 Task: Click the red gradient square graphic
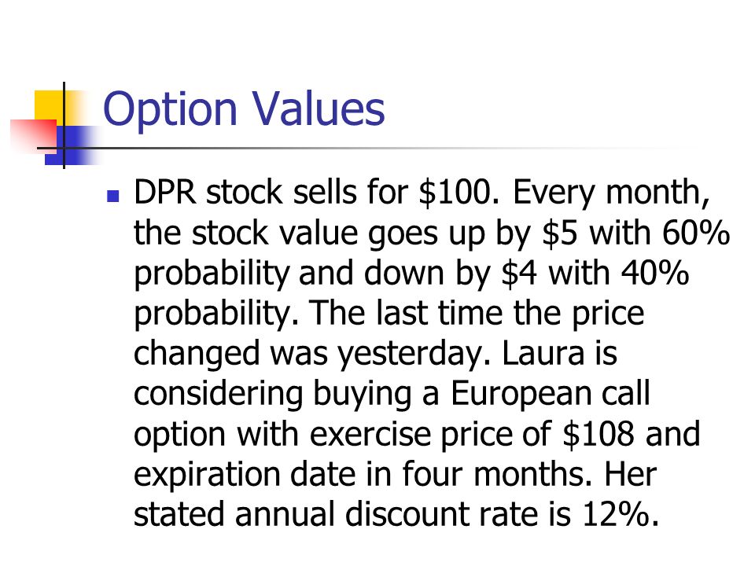tap(34, 137)
